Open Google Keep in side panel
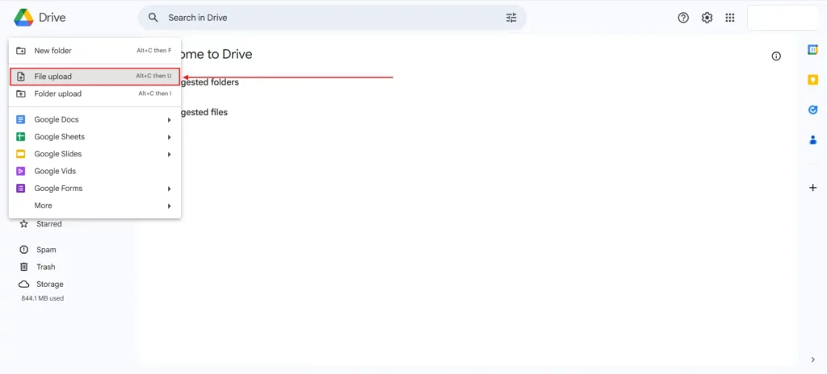Screen dimensions: 827x374 tap(812, 80)
